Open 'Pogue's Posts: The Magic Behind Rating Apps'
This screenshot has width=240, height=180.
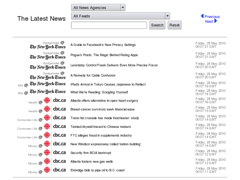(x=104, y=55)
